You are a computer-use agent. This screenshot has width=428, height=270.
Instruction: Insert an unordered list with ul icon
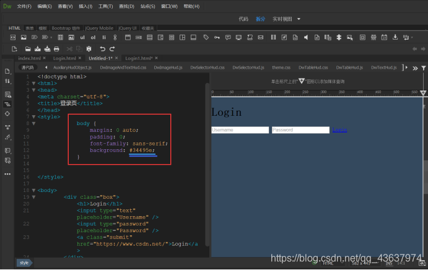pos(82,37)
